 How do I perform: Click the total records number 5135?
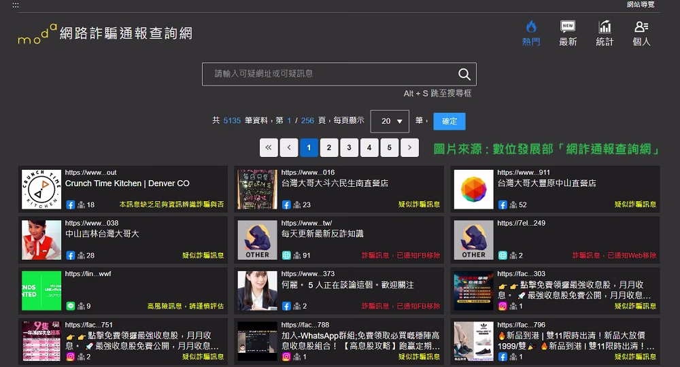232,120
